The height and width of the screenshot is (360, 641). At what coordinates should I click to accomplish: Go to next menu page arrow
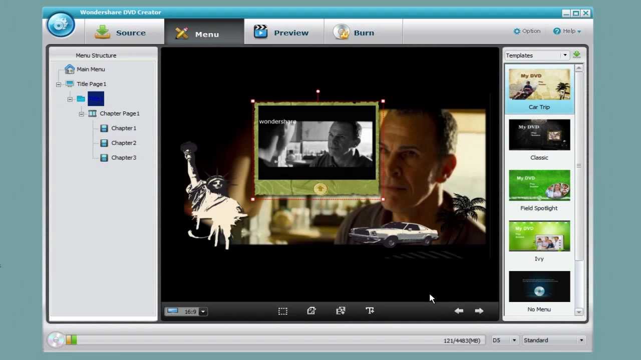point(479,311)
